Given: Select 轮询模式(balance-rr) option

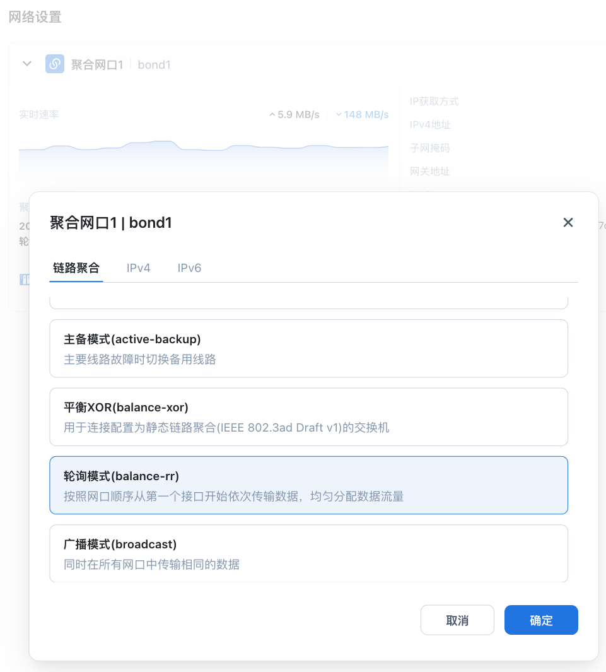Looking at the screenshot, I should pyautogui.click(x=309, y=485).
